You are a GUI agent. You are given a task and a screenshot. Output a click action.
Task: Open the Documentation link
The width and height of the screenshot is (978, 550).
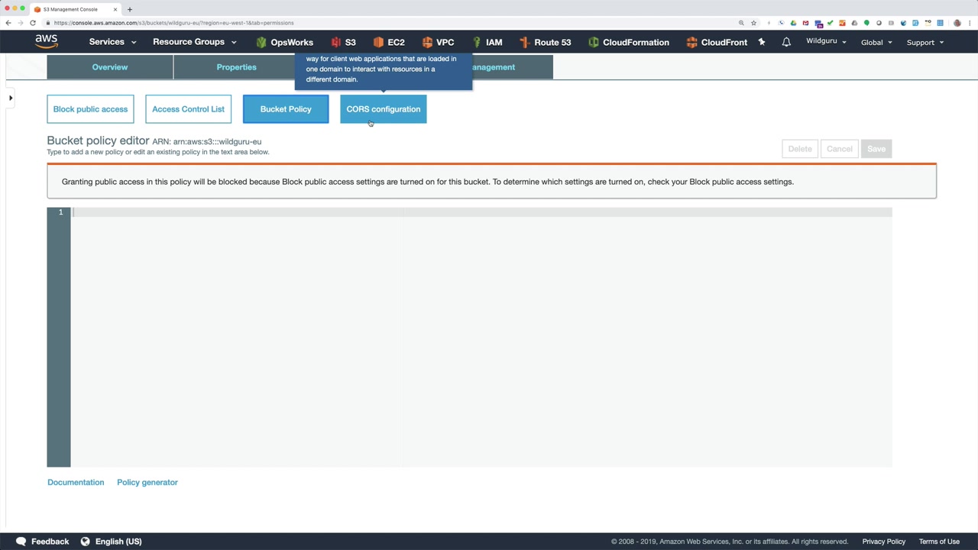click(x=76, y=482)
